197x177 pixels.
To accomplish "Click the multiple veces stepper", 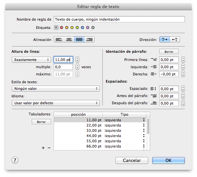I will (x=77, y=67).
